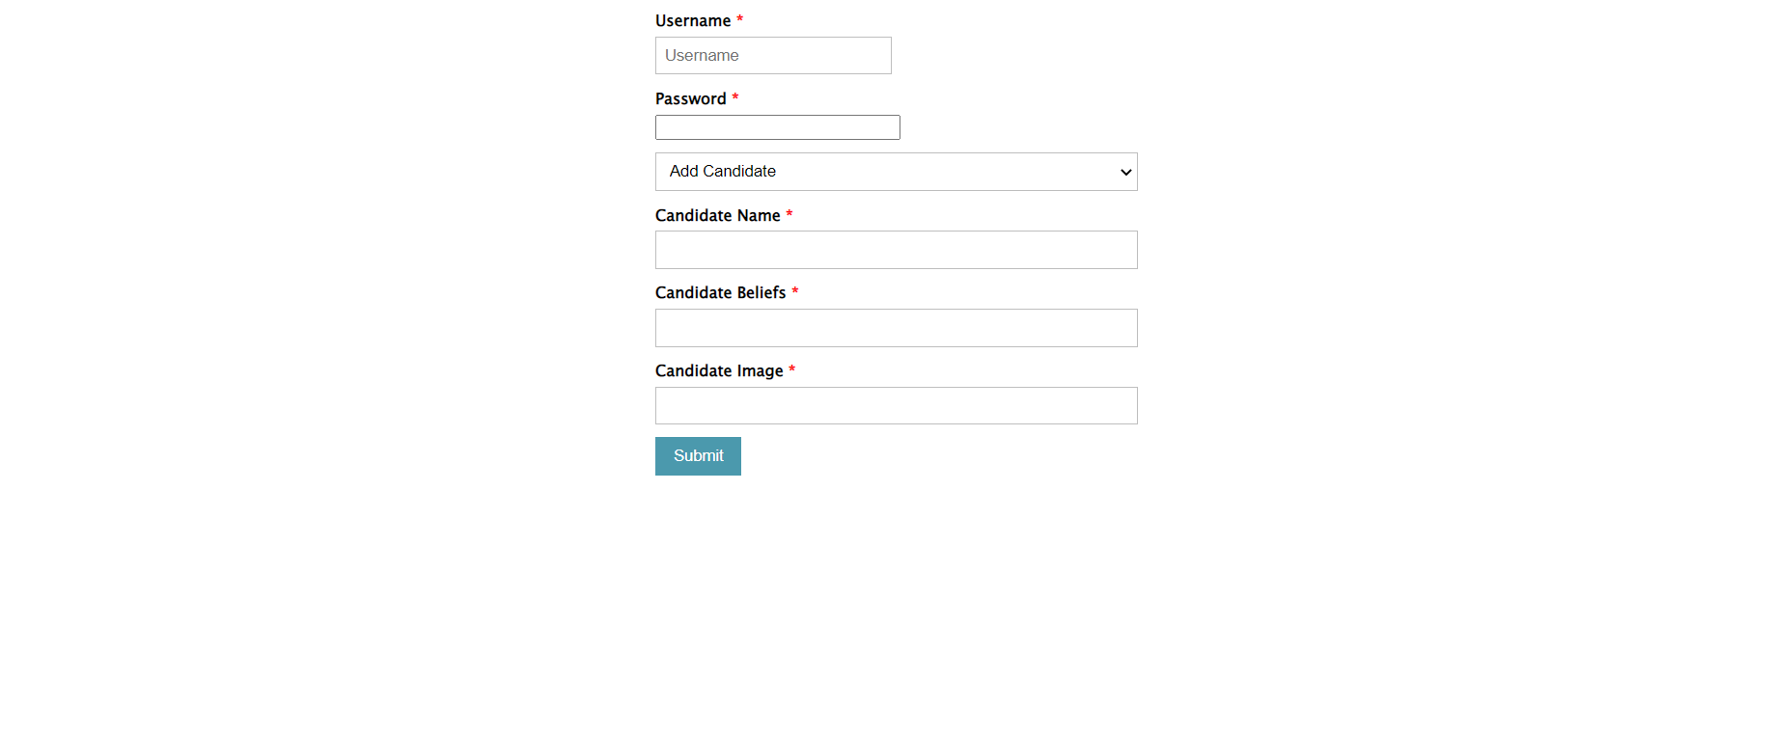Click the required asterisk after Candidate Name
1772x736 pixels.
click(x=789, y=214)
